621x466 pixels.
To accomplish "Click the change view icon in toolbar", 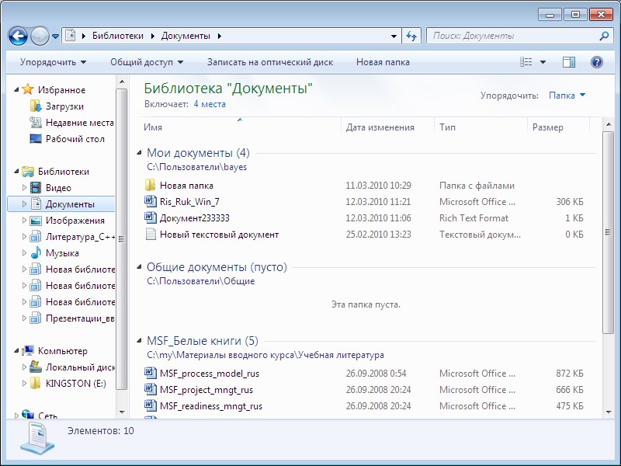I will [527, 62].
